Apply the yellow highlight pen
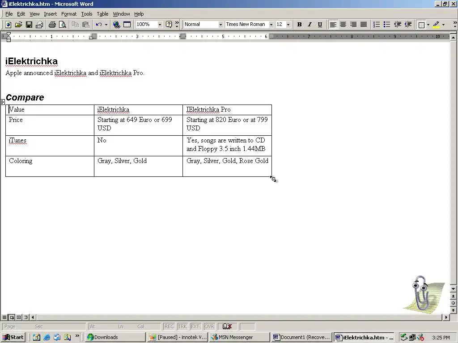The image size is (458, 343). coord(436,25)
